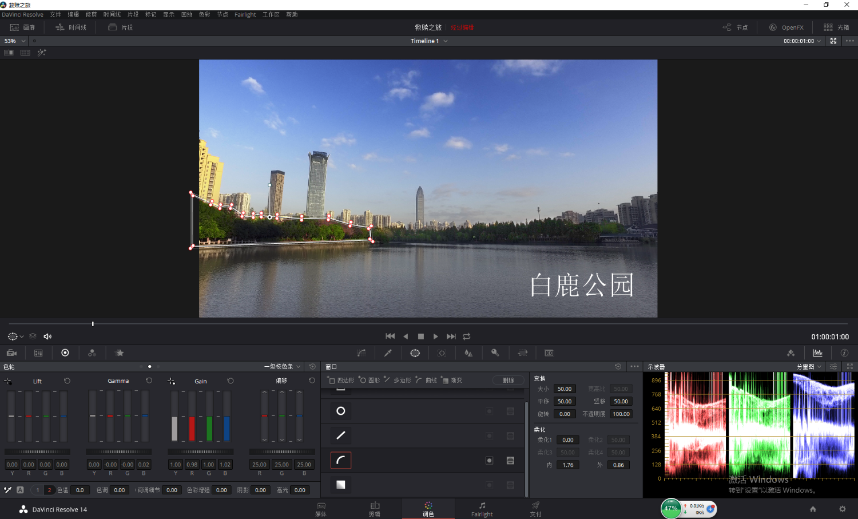Switch to color wheels page 1
Viewport: 858px width, 519px height.
(38, 490)
